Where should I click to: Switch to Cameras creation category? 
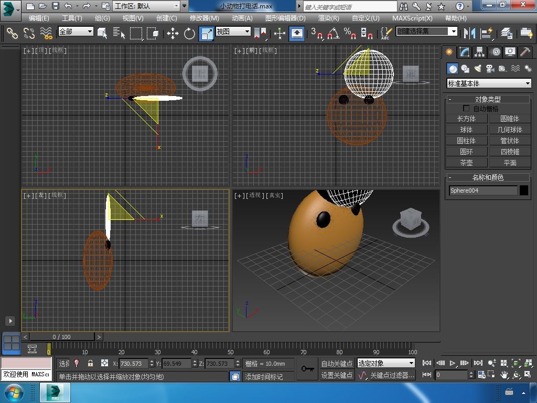[490, 69]
